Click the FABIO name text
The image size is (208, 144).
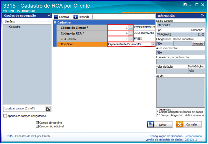click(x=138, y=39)
